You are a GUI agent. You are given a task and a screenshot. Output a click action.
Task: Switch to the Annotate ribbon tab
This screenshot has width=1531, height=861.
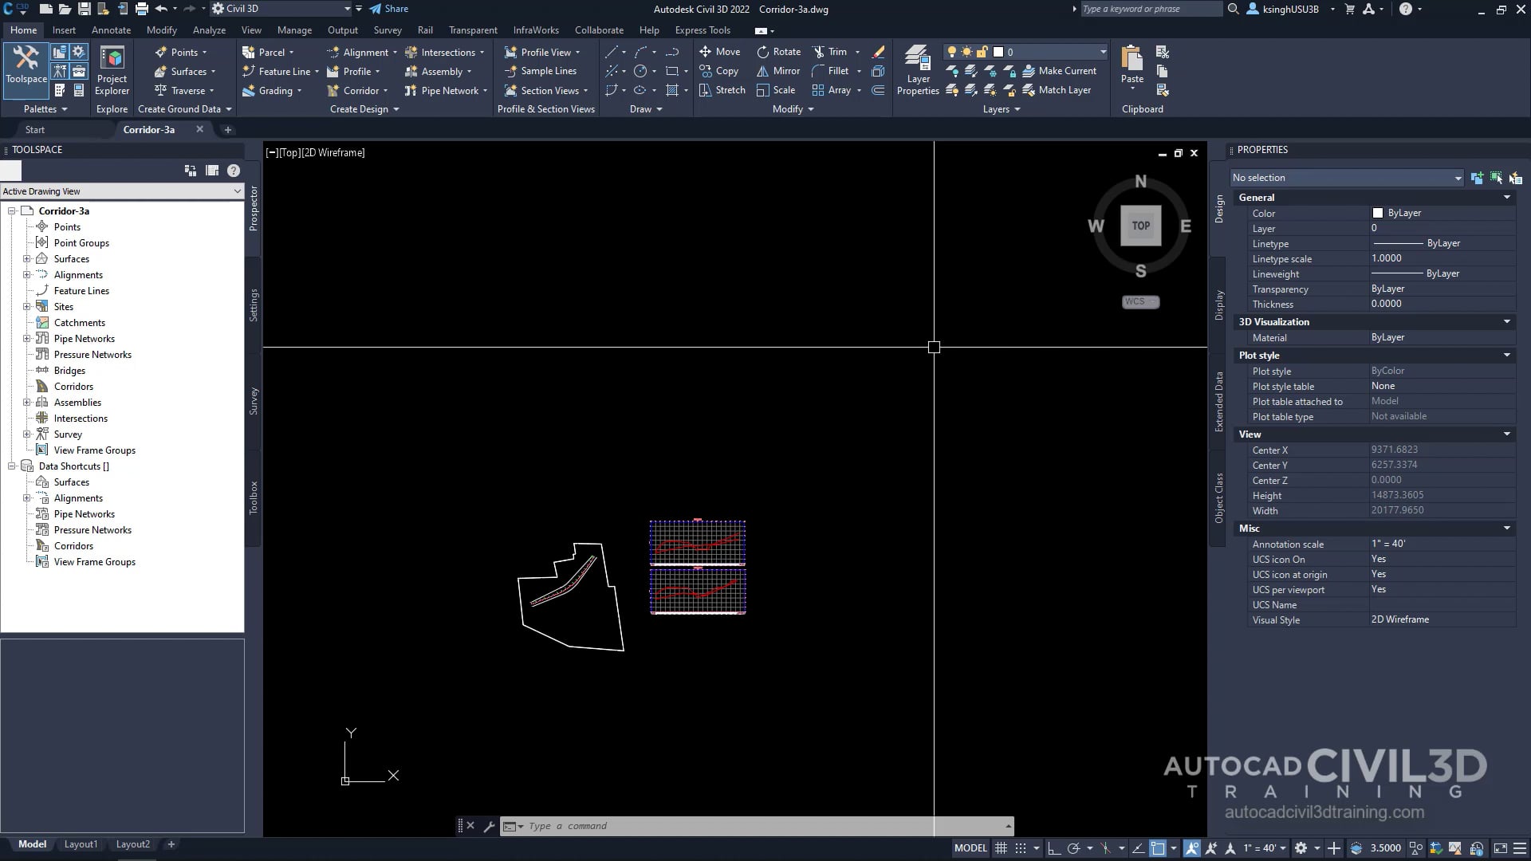click(x=111, y=29)
